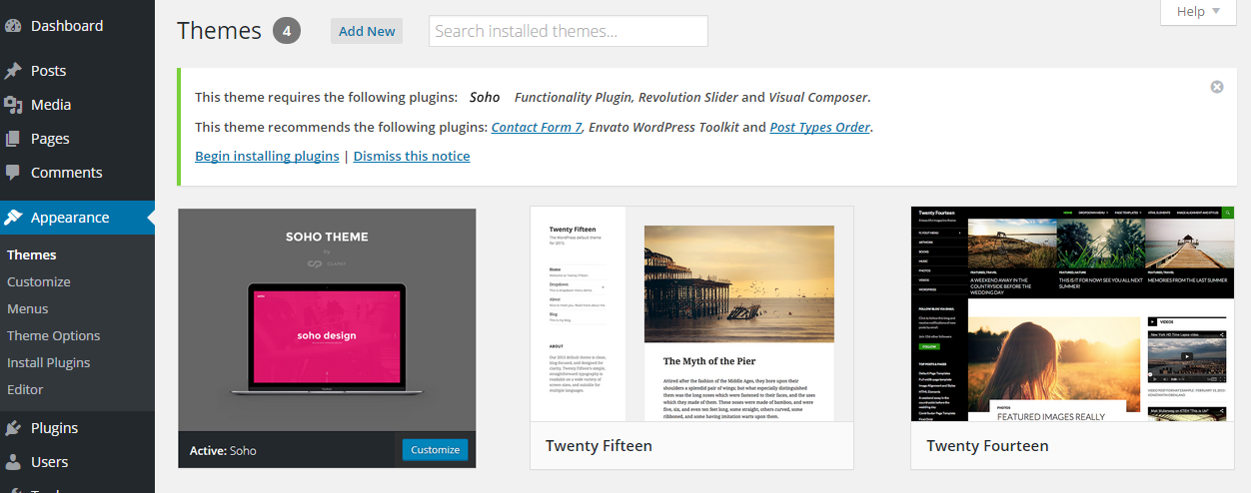The width and height of the screenshot is (1251, 493).
Task: Click the Twenty Fifteen theme name
Action: pos(599,446)
